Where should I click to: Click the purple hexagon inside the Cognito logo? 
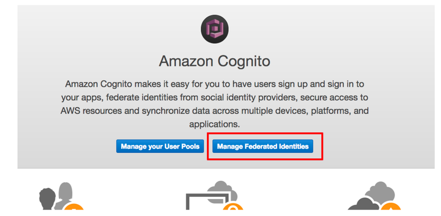(215, 29)
